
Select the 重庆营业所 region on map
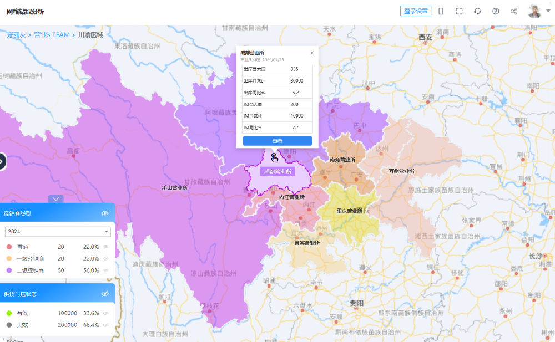point(349,211)
